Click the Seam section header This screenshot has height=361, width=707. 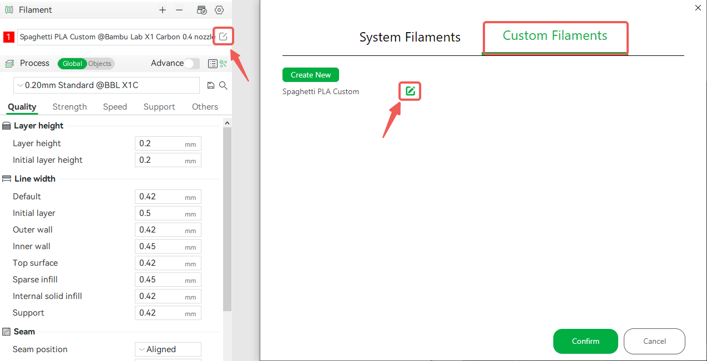(x=24, y=332)
